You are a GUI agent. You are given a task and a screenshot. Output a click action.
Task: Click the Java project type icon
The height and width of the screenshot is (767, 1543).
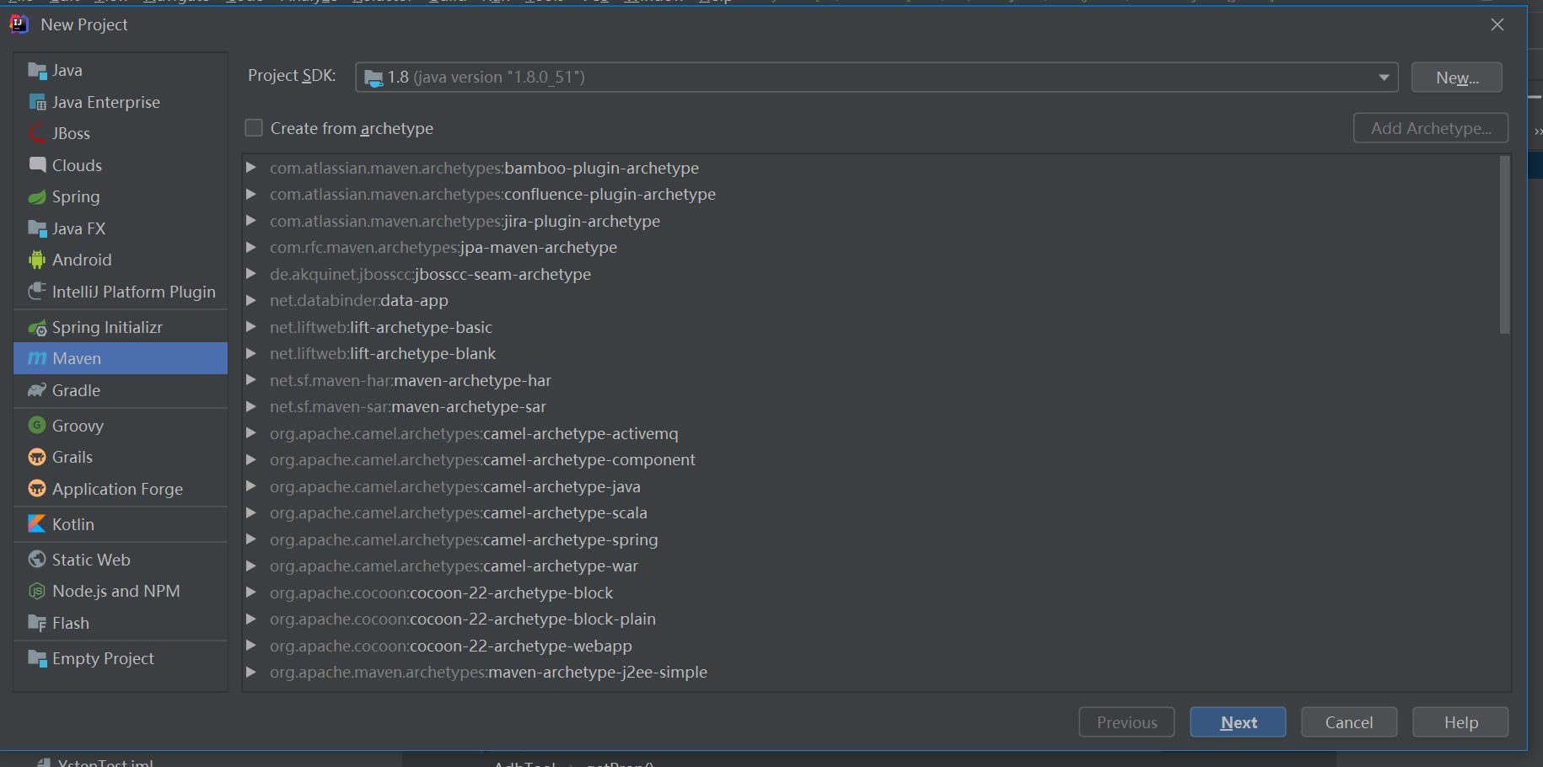point(37,71)
